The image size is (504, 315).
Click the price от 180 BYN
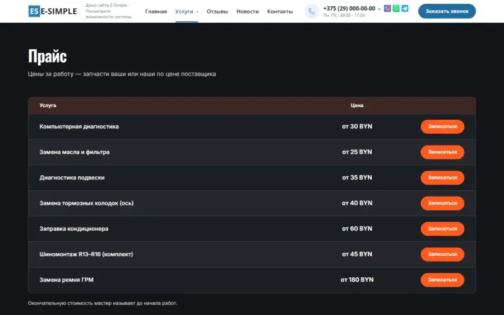(357, 280)
